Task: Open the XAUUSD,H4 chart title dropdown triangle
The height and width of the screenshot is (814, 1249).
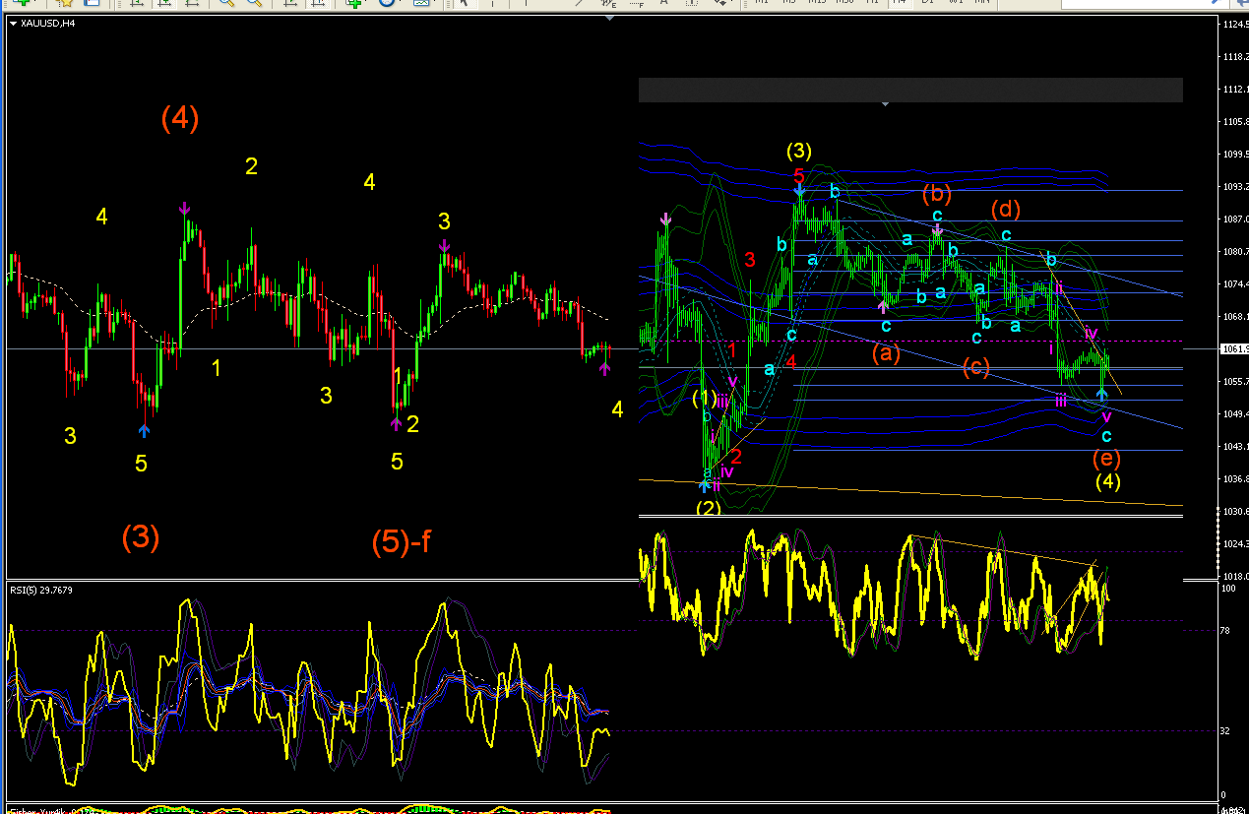Action: (x=12, y=23)
